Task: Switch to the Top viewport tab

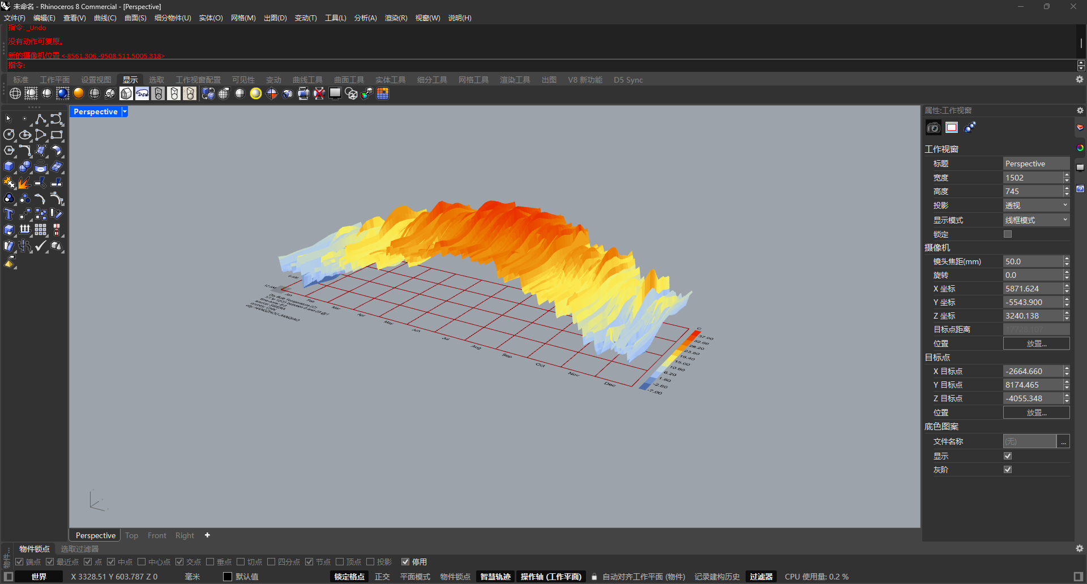Action: [x=132, y=535]
